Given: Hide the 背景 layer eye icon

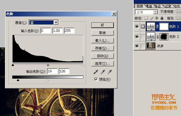Looking at the screenshot, I should (x=137, y=46).
